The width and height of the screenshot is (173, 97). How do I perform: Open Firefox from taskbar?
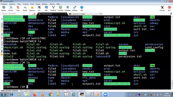[x=35, y=95]
